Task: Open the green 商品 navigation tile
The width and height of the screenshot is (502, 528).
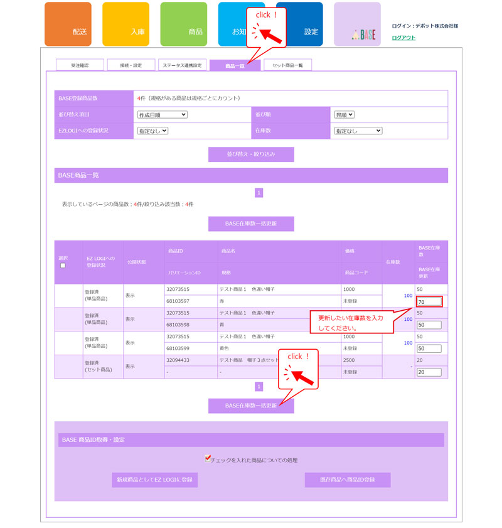Action: pos(183,24)
